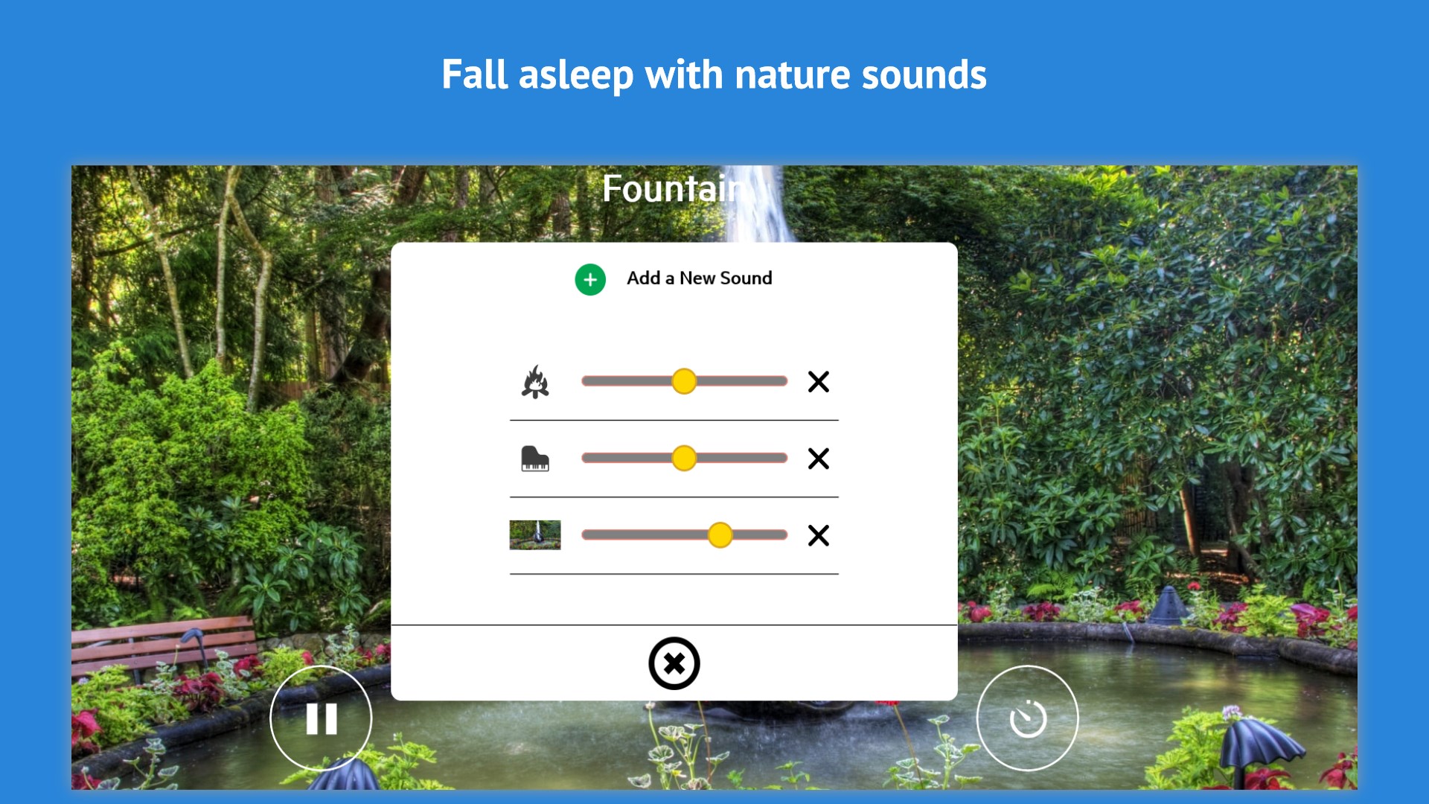Pause the sound playback
Viewport: 1429px width, 804px height.
[x=322, y=718]
